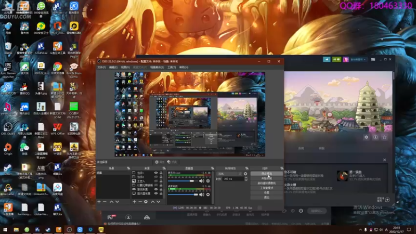416x234 pixels.
Task: Adjust the 桌面音频 volume slider
Action: point(183,194)
